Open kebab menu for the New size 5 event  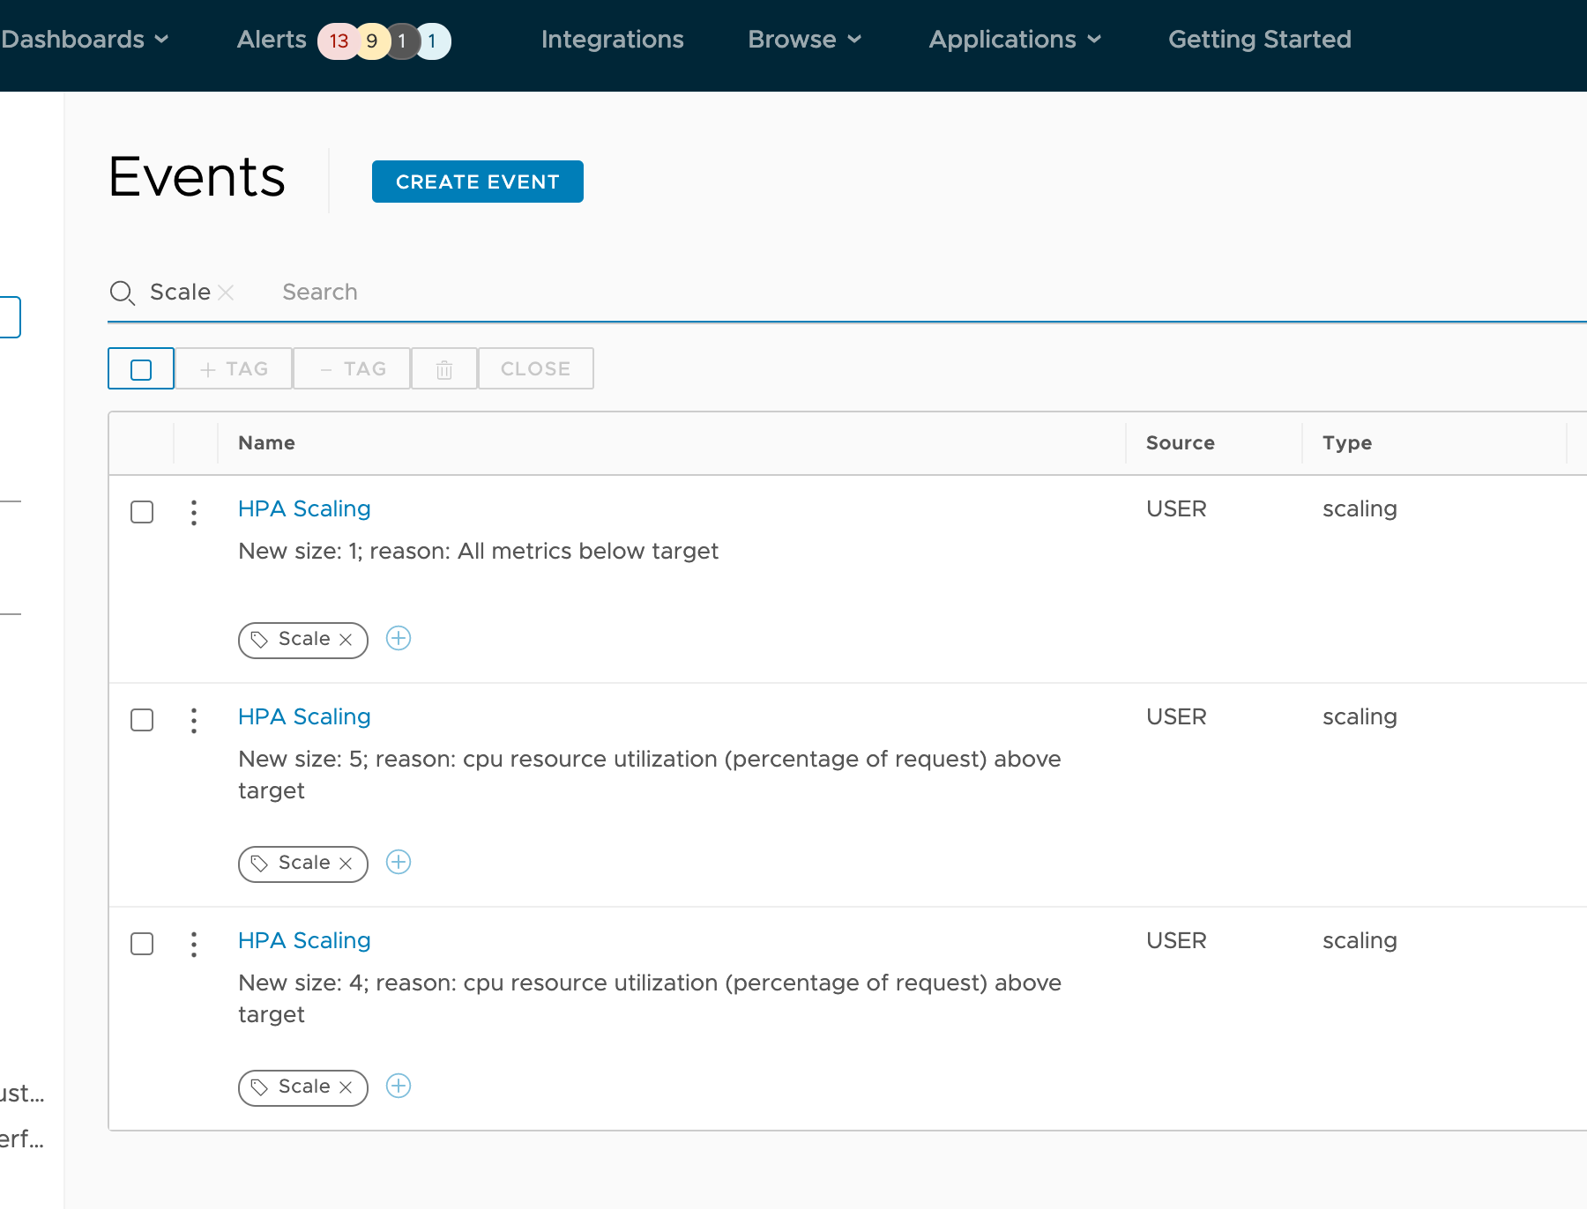coord(194,720)
